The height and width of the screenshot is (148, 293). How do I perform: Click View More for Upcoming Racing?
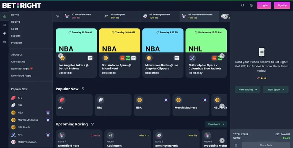point(216,124)
